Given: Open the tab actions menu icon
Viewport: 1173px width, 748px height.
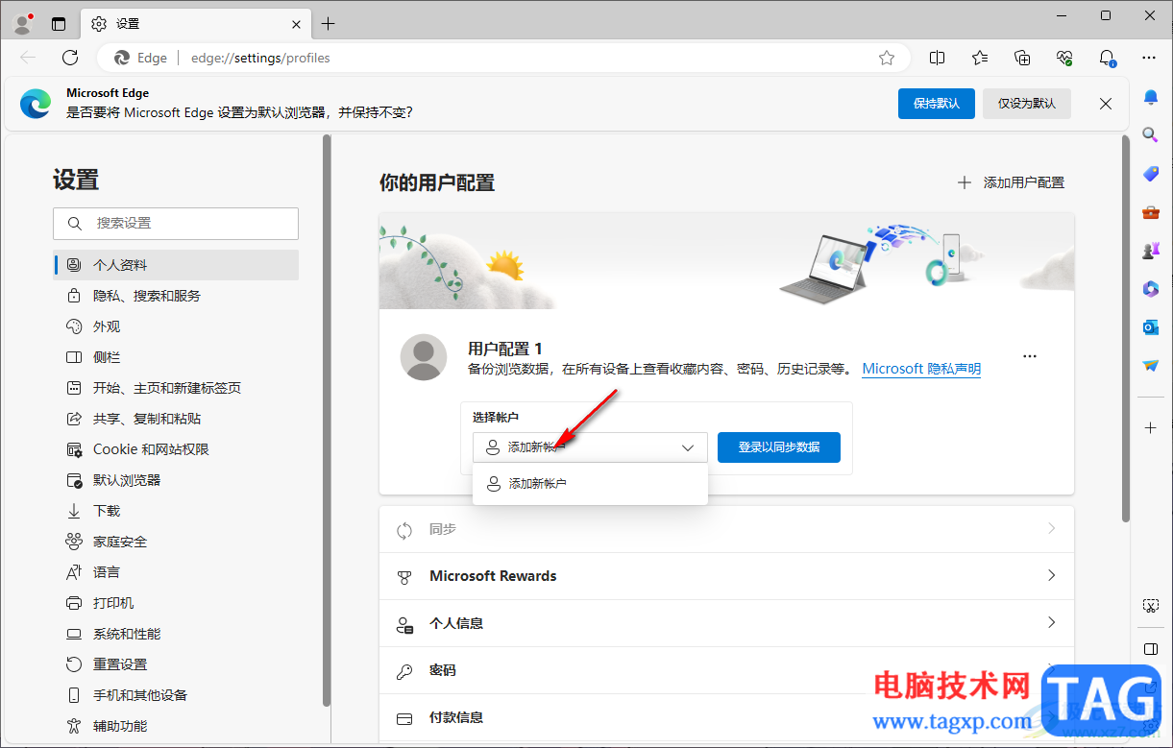Looking at the screenshot, I should pyautogui.click(x=59, y=23).
